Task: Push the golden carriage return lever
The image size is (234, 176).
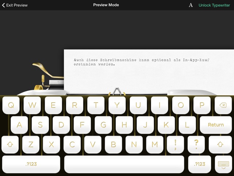Action: point(41,67)
